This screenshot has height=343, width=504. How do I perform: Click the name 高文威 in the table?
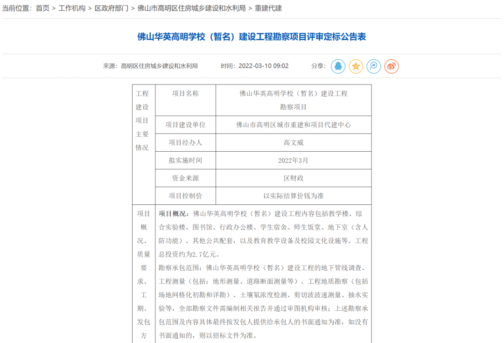point(294,143)
